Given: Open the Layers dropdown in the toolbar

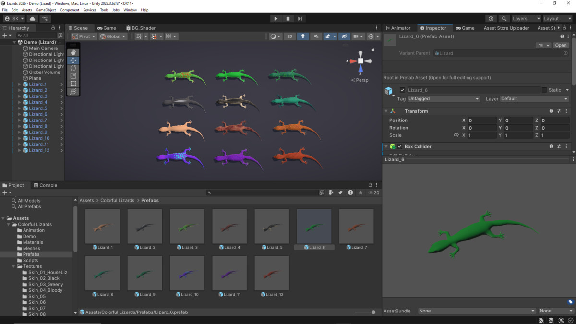Looking at the screenshot, I should (526, 18).
